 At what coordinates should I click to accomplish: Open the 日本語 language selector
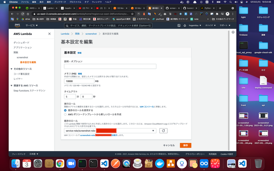pos(34,154)
